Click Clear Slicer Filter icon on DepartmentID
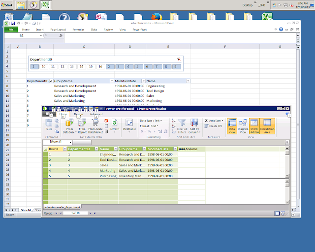 [179, 59]
